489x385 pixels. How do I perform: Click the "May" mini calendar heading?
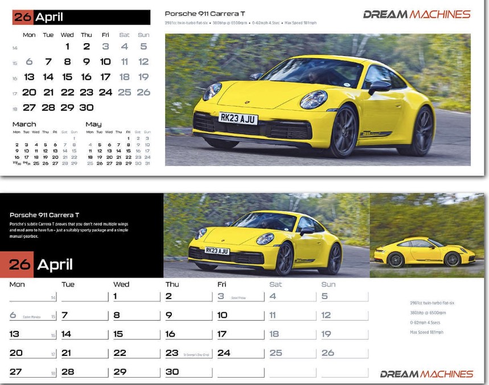[93, 125]
